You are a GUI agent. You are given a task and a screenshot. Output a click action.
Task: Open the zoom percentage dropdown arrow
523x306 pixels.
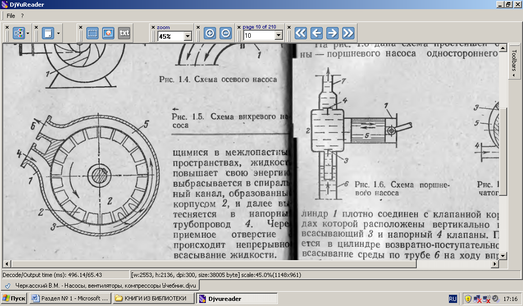[188, 36]
